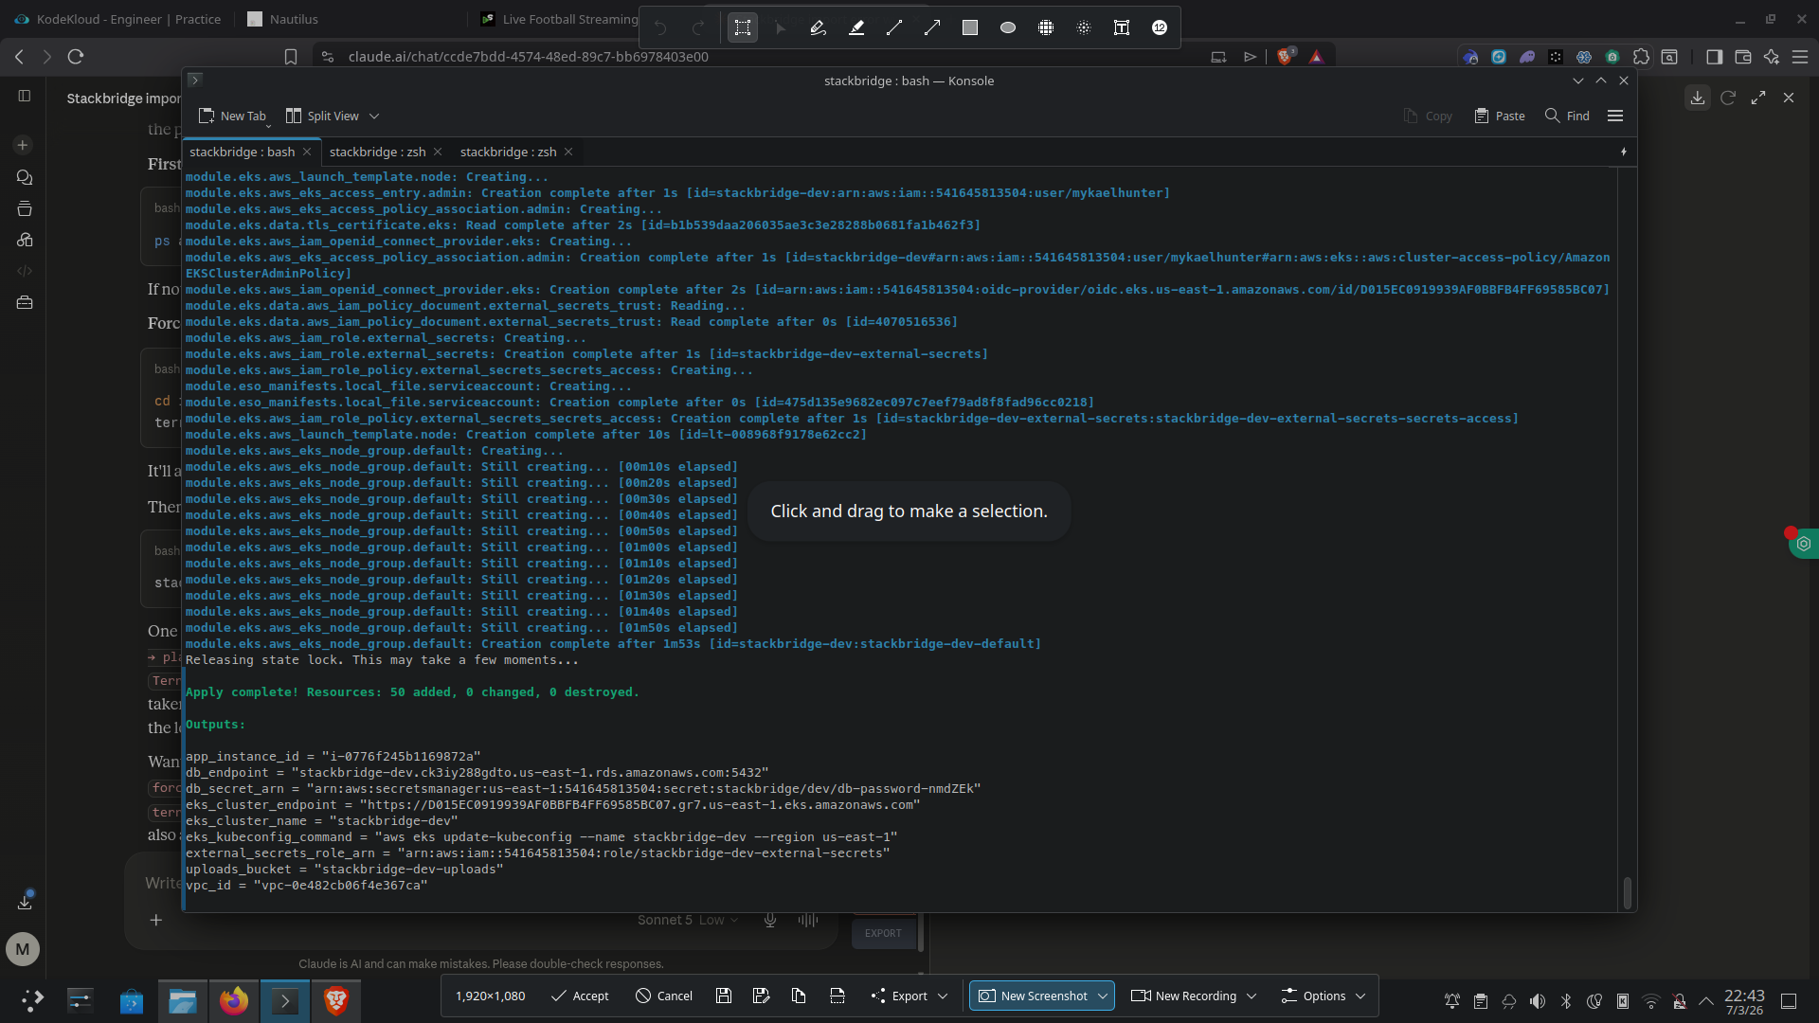Select the blur annotation tool
This screenshot has height=1023, width=1819.
click(x=1084, y=27)
